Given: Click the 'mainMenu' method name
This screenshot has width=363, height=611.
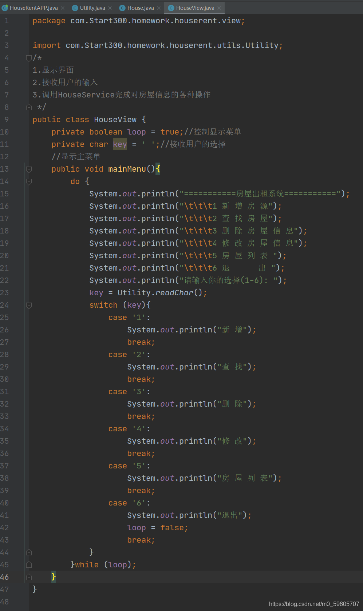Looking at the screenshot, I should [x=127, y=169].
